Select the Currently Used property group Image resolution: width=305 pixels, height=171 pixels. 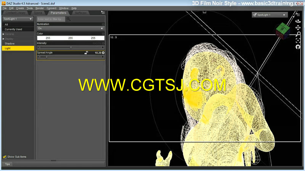click(x=18, y=29)
